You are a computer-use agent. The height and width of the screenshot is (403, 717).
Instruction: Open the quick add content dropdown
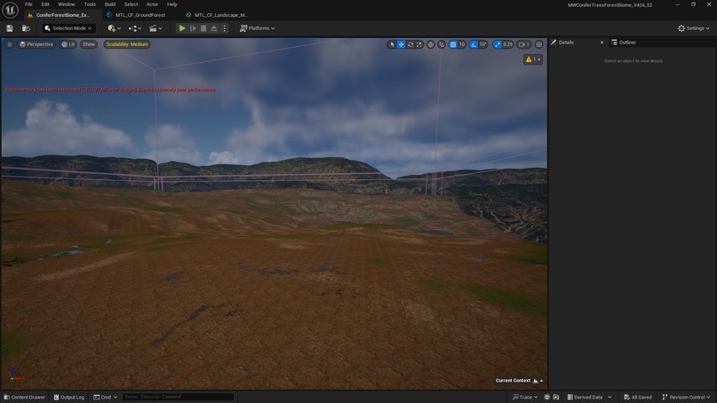(x=114, y=28)
